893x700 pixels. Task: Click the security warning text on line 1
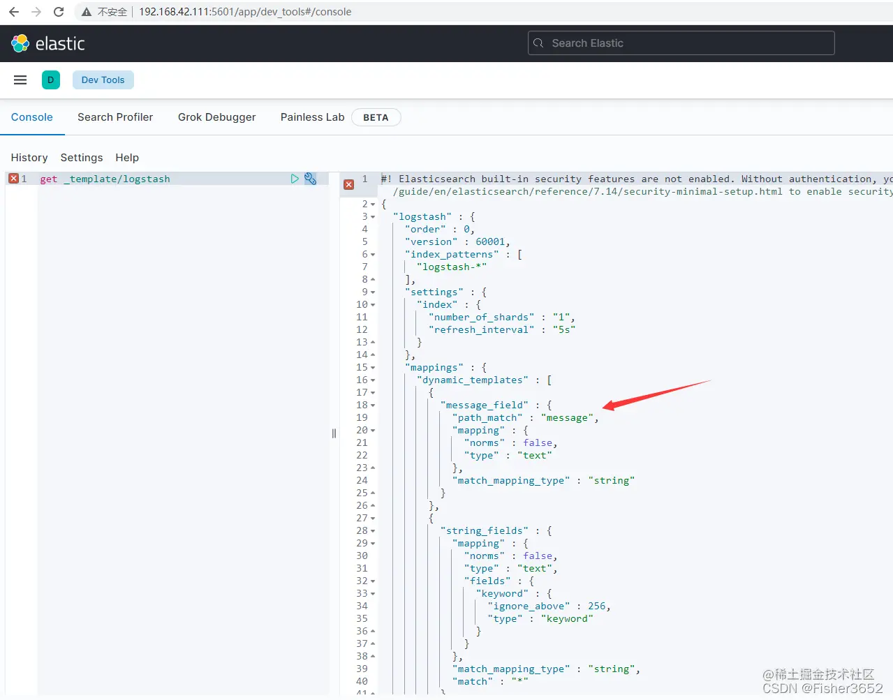click(637, 185)
